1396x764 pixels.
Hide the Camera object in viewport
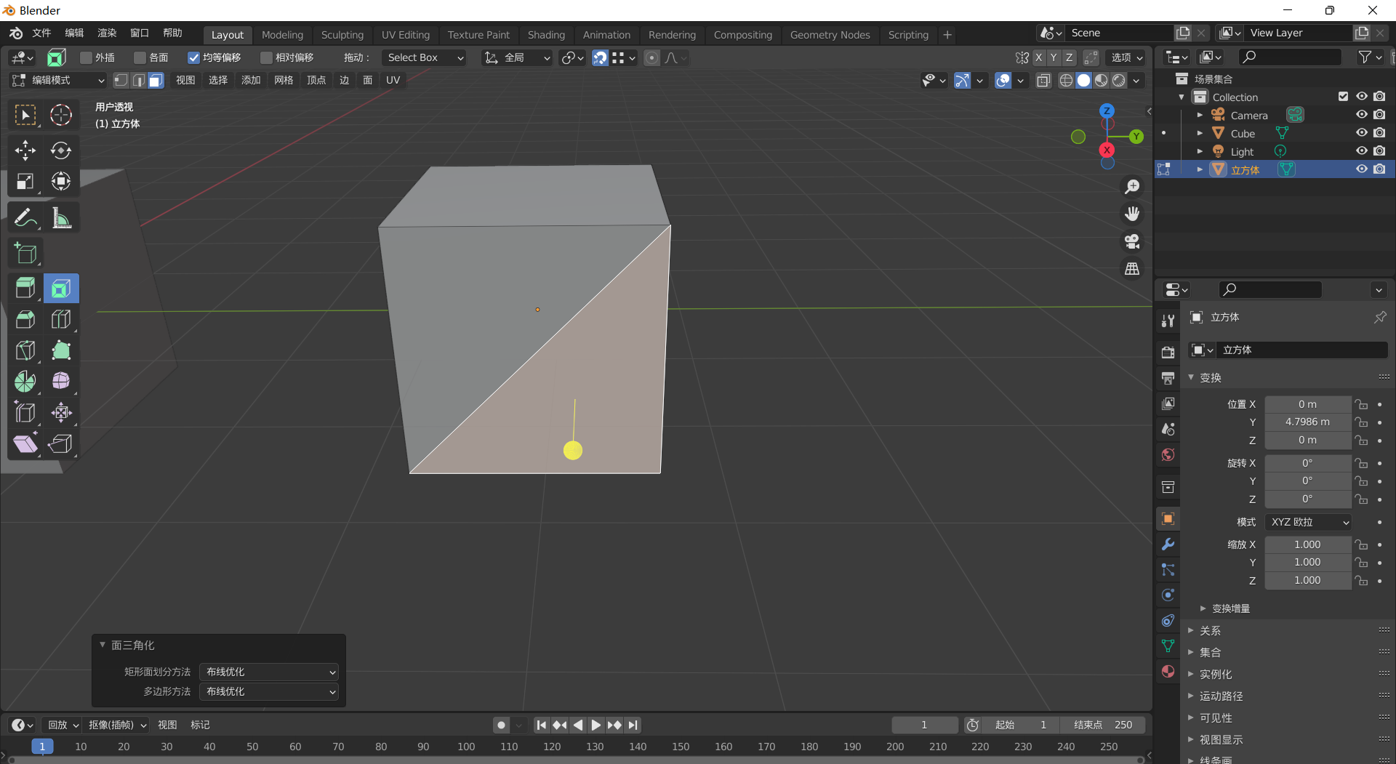(1361, 115)
